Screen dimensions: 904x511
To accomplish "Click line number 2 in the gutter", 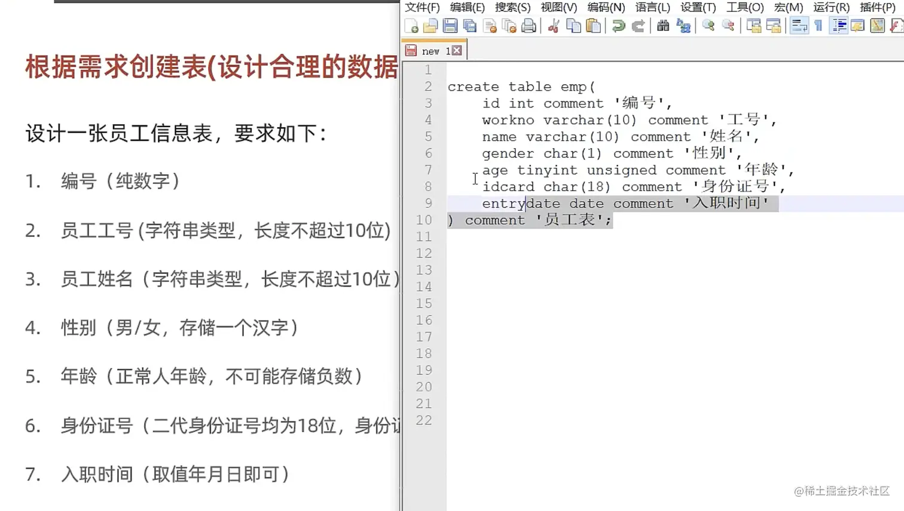I will 428,87.
